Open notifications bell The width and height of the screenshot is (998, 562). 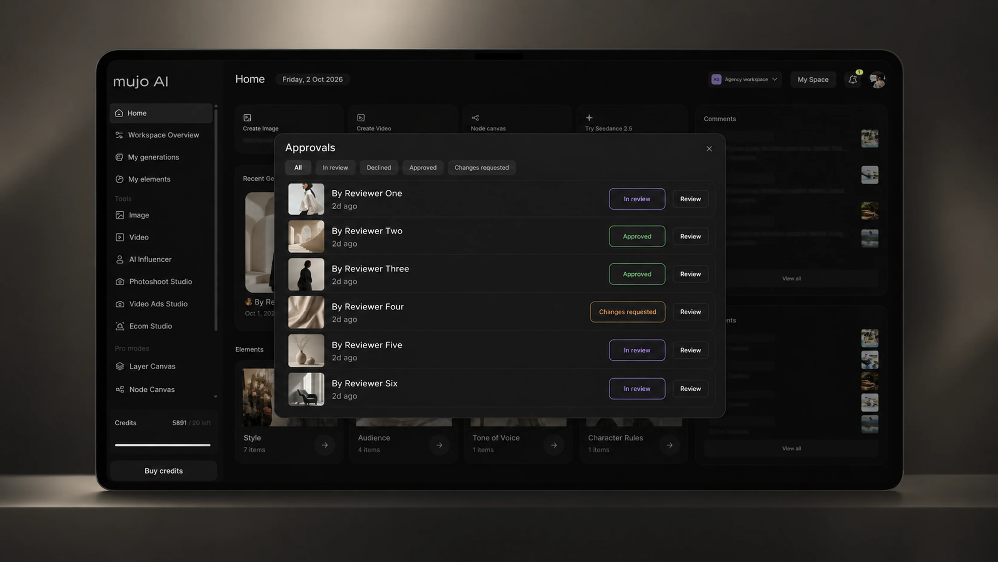click(x=853, y=79)
